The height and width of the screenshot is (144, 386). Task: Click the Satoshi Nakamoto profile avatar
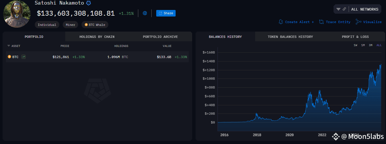click(x=17, y=14)
